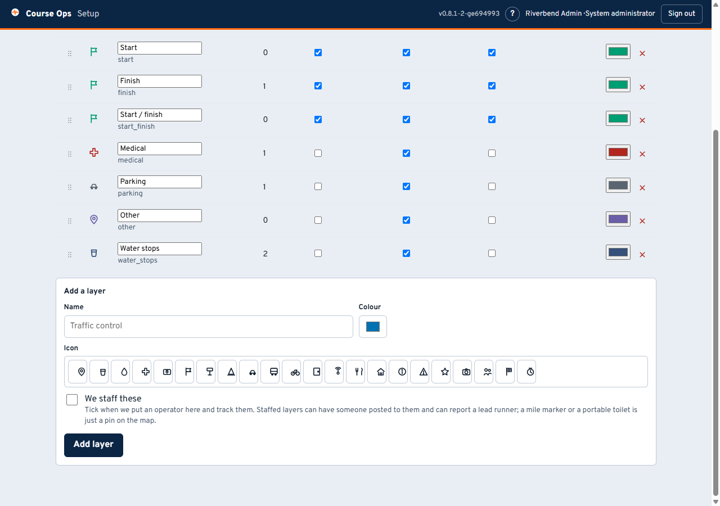Untick the first checkbox in the Finish row
720x506 pixels.
tap(318, 86)
